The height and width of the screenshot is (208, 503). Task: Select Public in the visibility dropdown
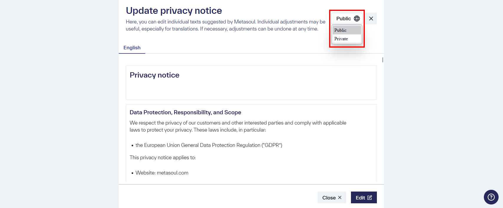[x=347, y=30]
